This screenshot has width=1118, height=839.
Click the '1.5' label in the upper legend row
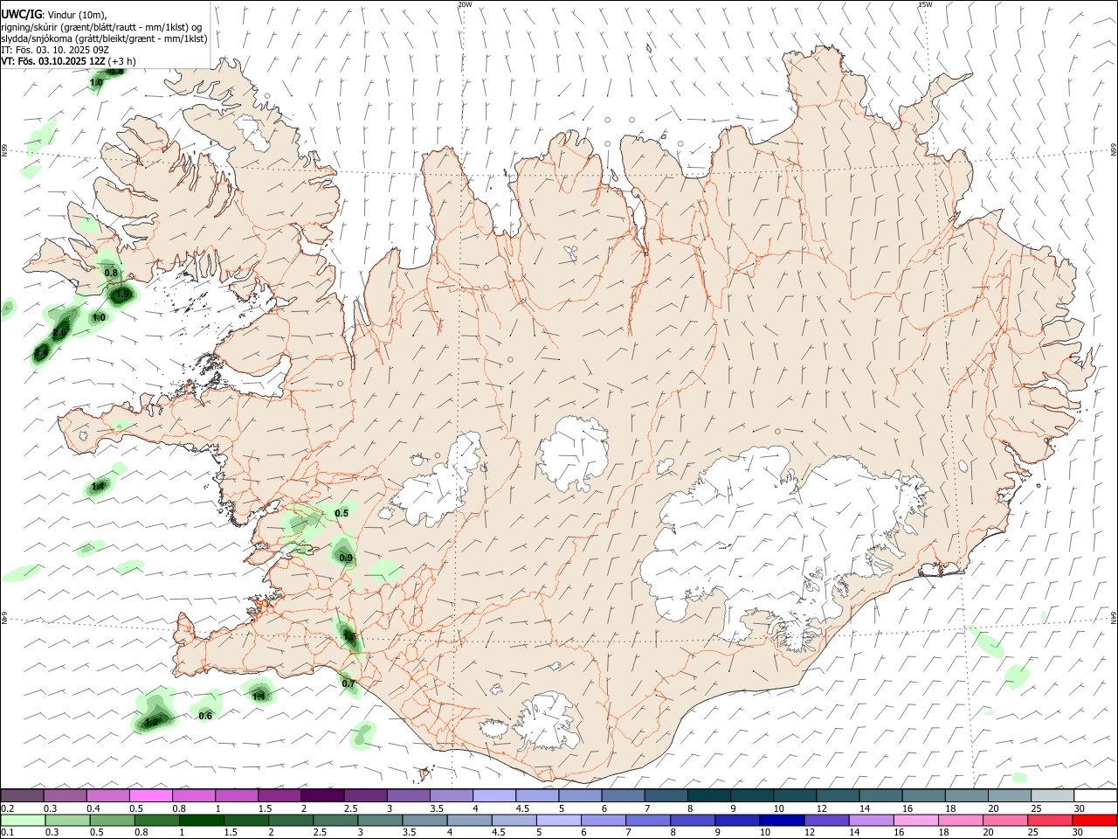coord(265,808)
